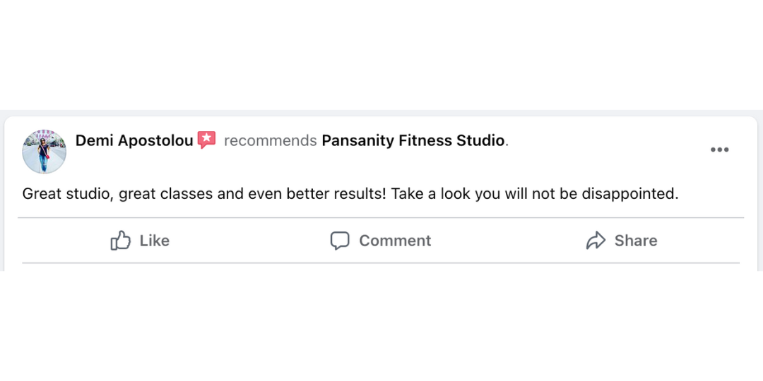Viewport: 763px width, 381px height.
Task: Click the word "disappointed" in the review
Action: tap(629, 193)
